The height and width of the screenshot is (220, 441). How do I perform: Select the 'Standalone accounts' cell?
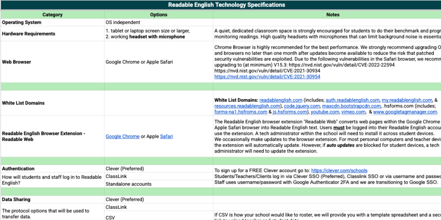[159, 184]
